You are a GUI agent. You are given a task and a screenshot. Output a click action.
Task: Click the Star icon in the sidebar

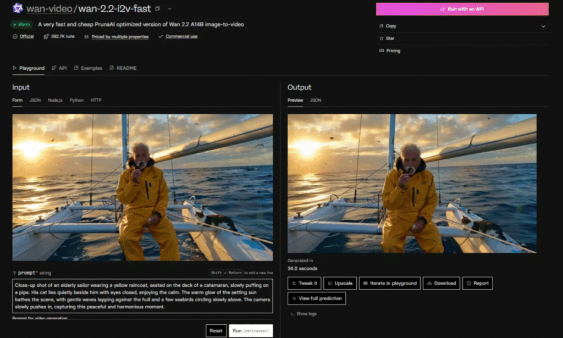click(382, 38)
